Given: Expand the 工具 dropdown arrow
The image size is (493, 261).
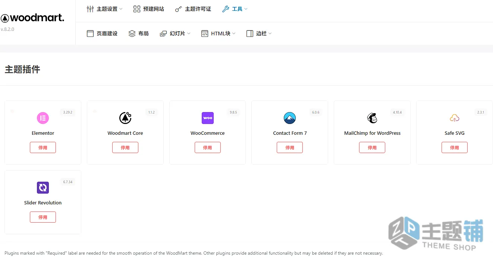Looking at the screenshot, I should pyautogui.click(x=246, y=9).
